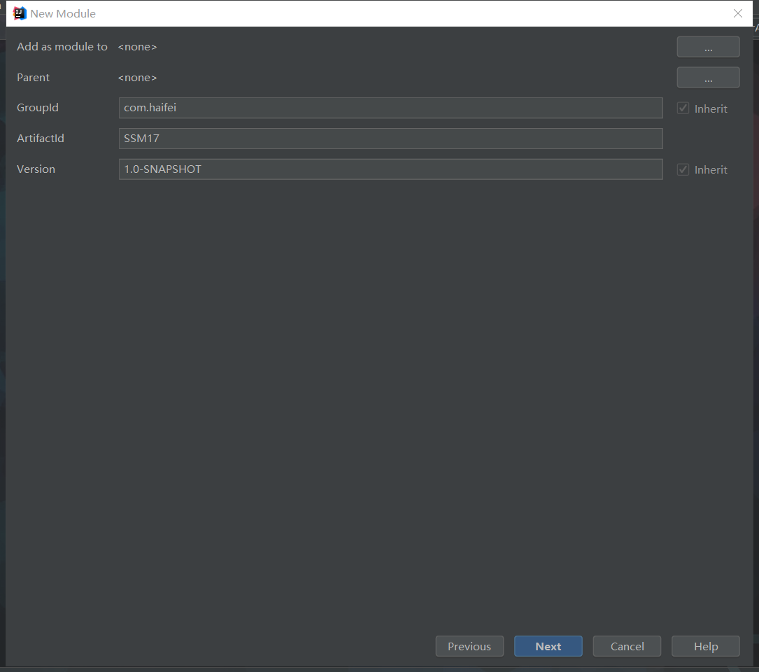Click the ArtifactId row label
The width and height of the screenshot is (759, 672).
tap(40, 138)
